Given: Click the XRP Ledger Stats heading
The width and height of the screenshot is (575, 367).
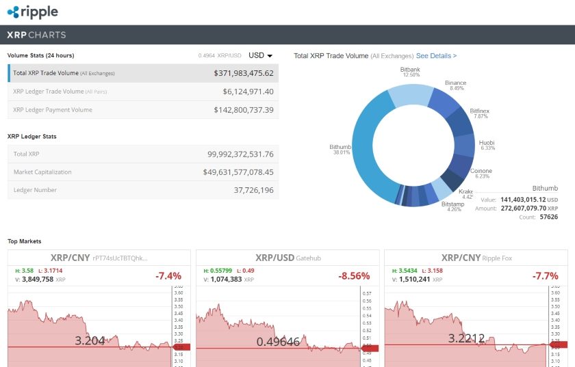Looking at the screenshot, I should pyautogui.click(x=32, y=137).
